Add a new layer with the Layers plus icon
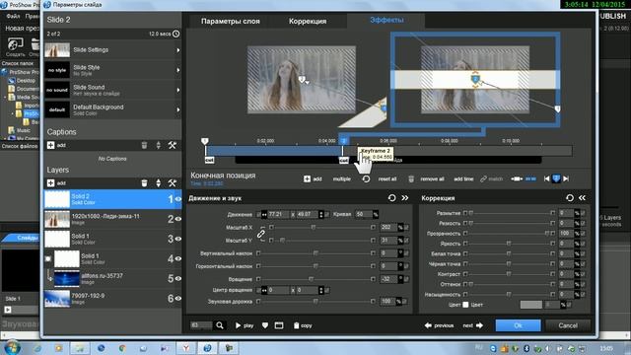Image resolution: width=631 pixels, height=355 pixels. [x=50, y=183]
